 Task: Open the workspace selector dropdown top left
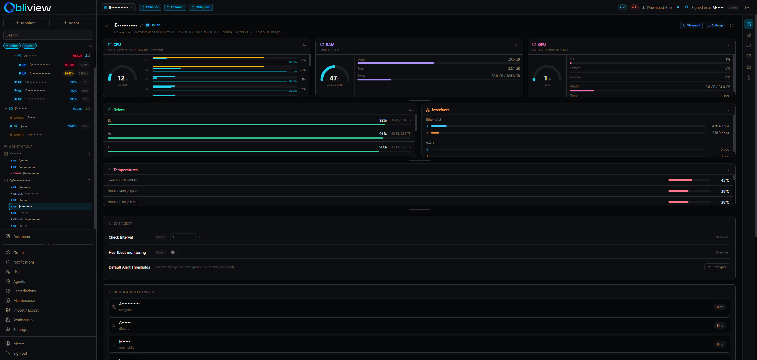(x=118, y=7)
